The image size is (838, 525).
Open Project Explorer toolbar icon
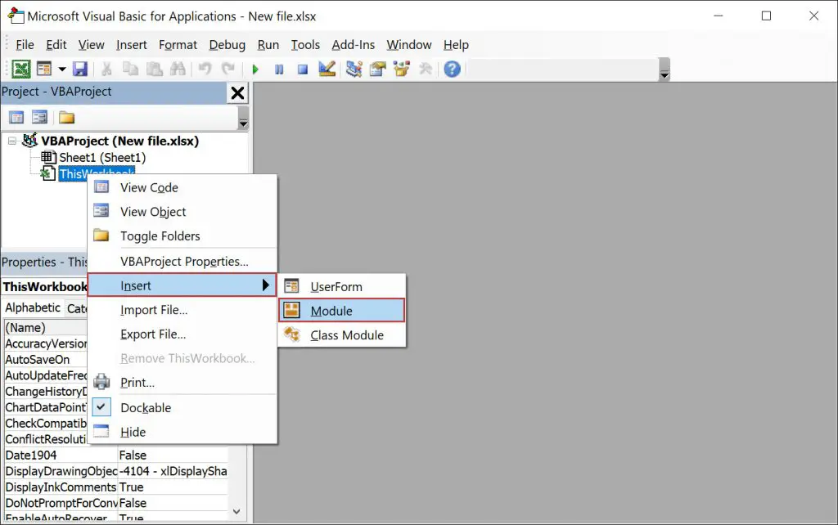click(x=354, y=69)
